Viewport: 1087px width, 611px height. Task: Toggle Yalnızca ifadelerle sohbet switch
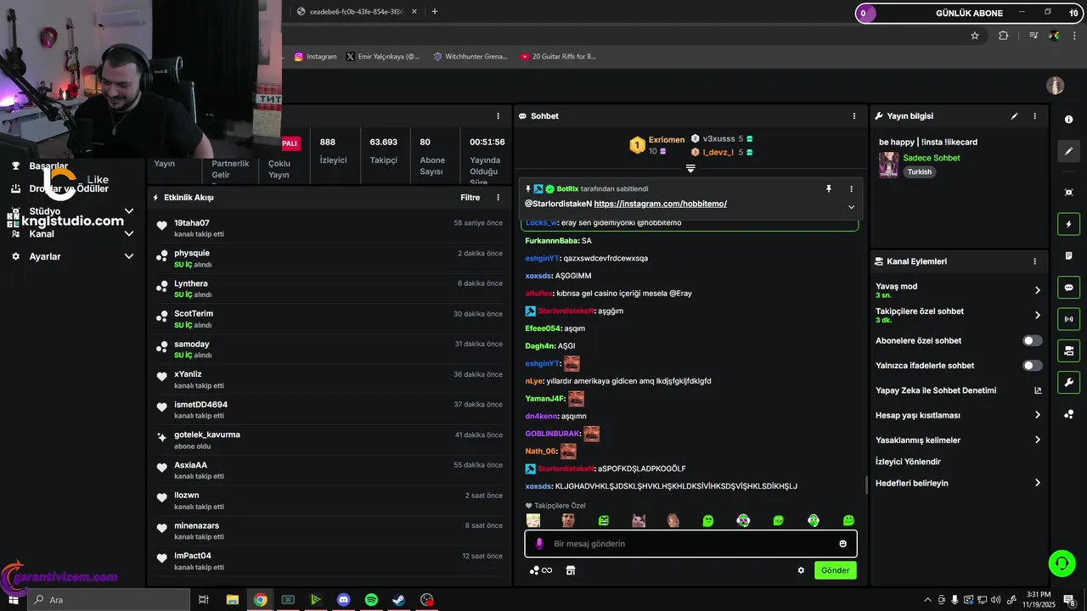click(x=1033, y=366)
